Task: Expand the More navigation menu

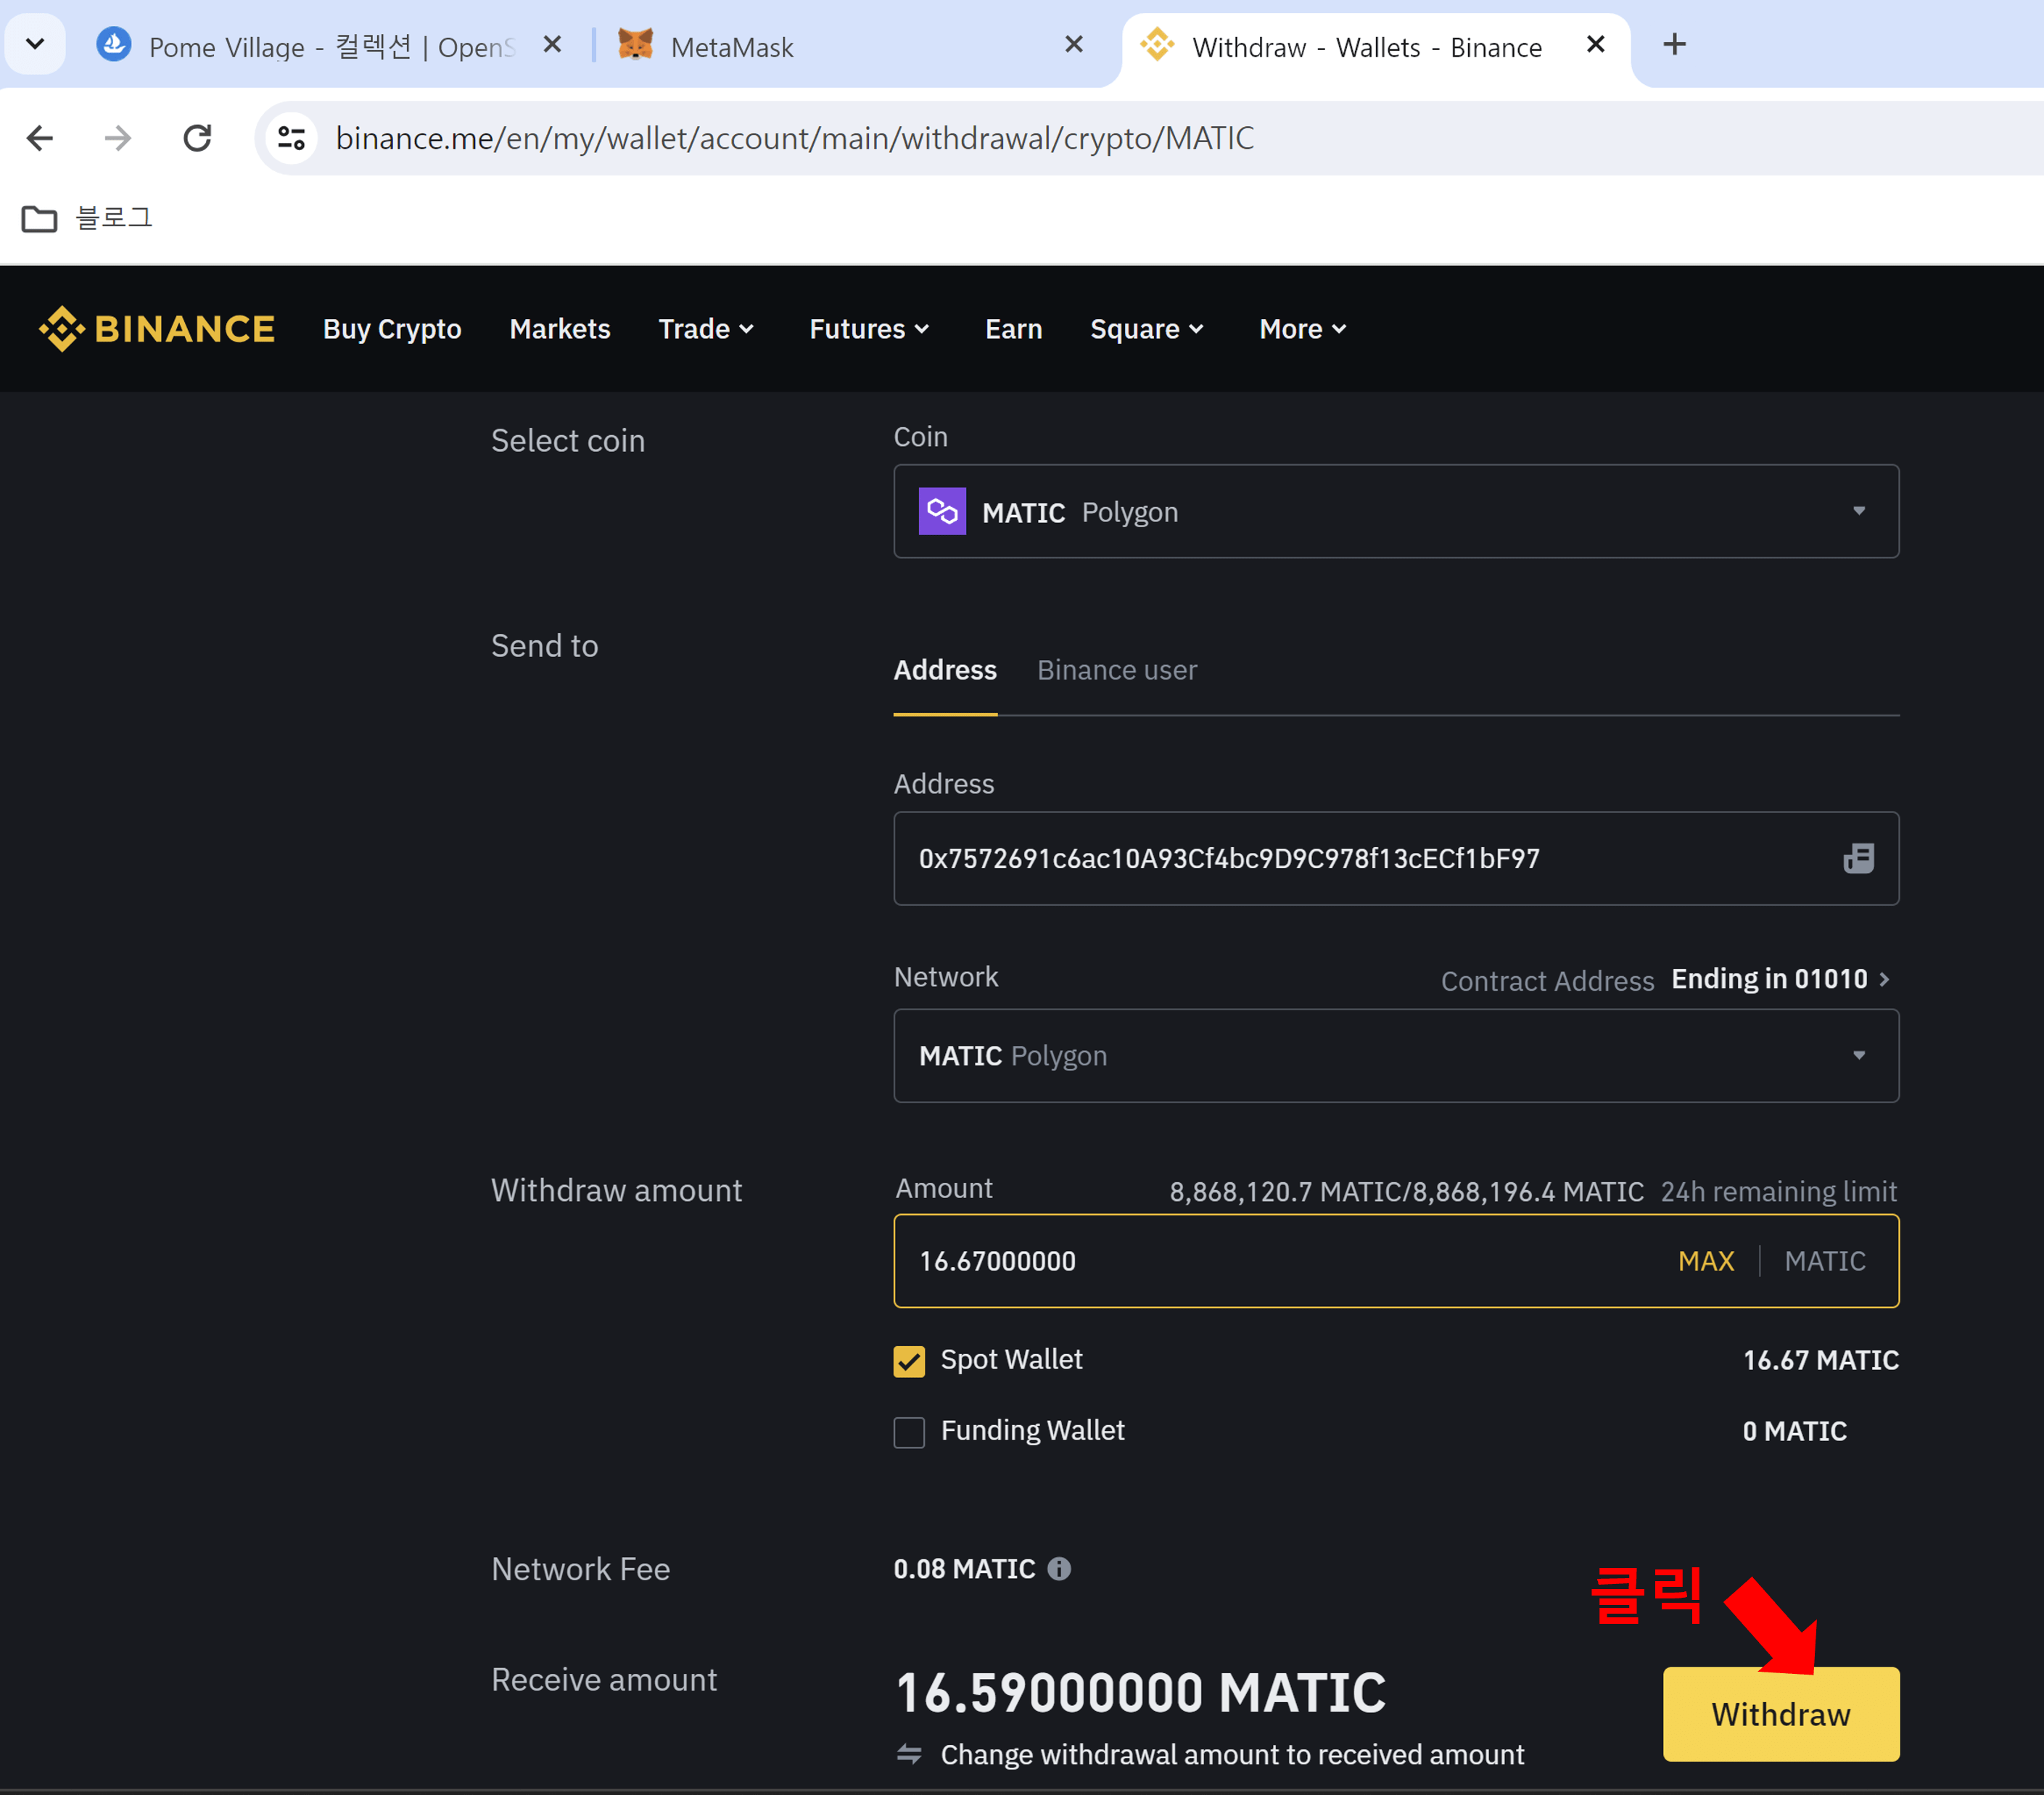Action: point(1302,329)
